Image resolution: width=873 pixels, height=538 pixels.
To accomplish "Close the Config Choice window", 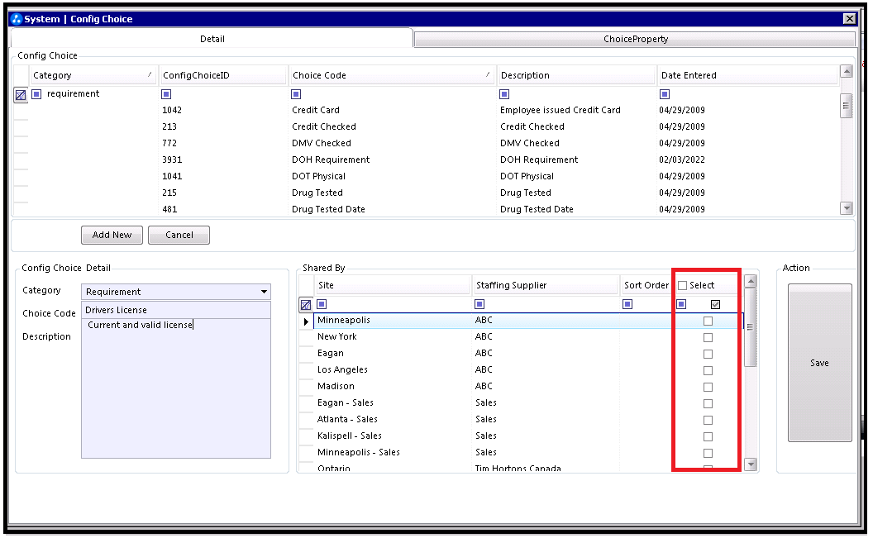I will coord(850,19).
